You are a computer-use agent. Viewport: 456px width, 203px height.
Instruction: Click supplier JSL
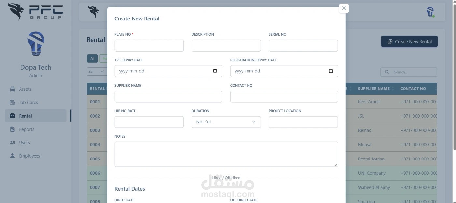[361, 116]
